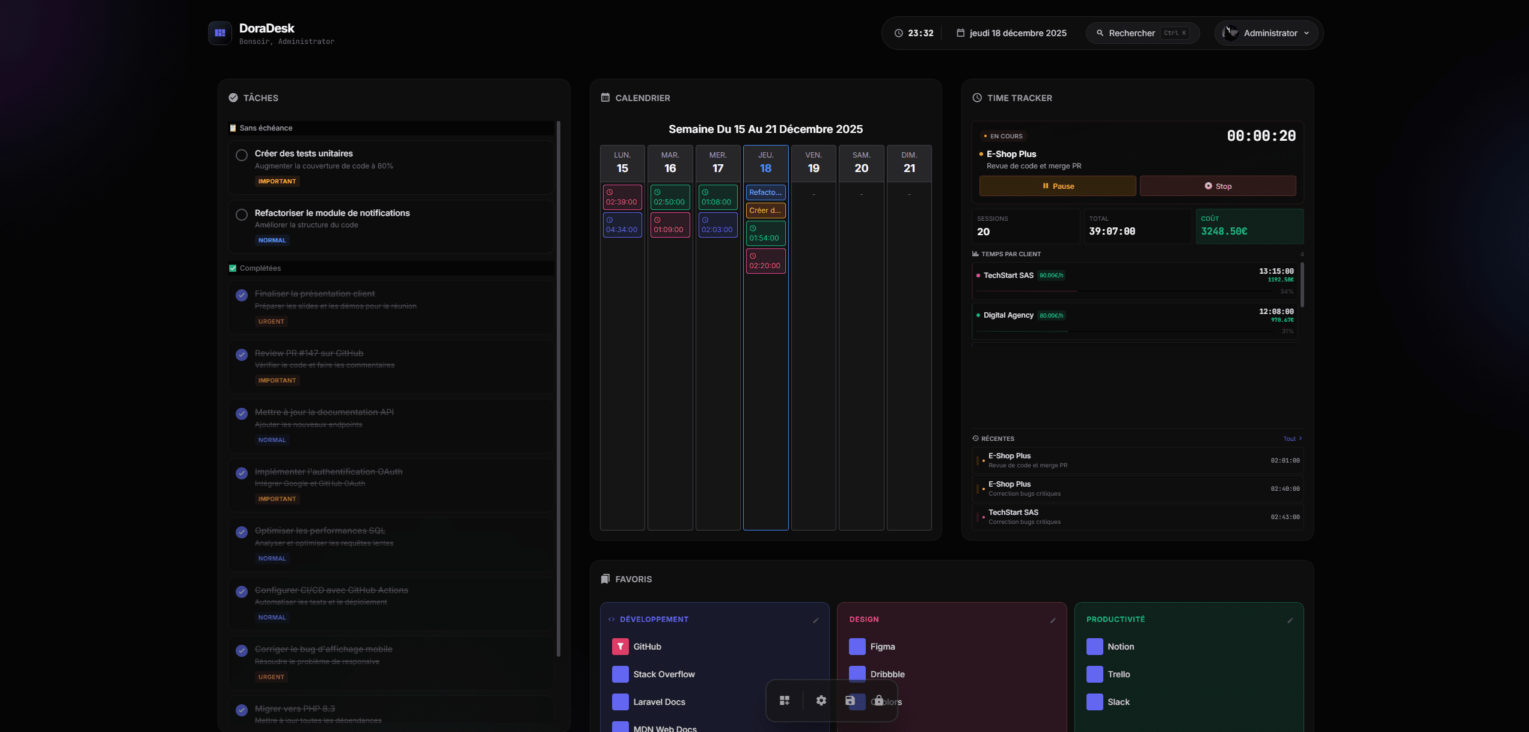The image size is (1529, 732).
Task: Edit the Design favorites group
Action: [1052, 620]
